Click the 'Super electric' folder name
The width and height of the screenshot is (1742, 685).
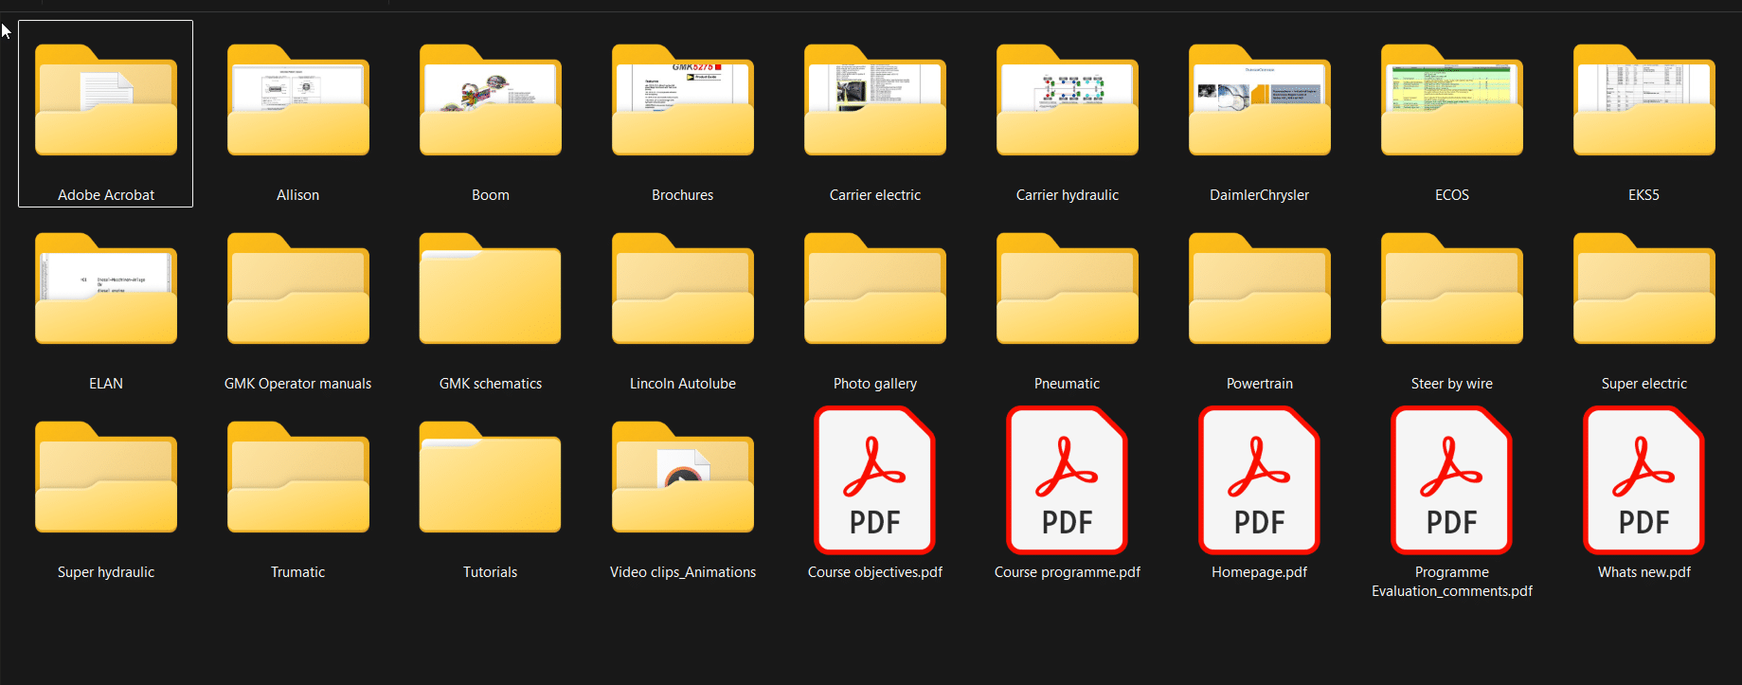click(1644, 384)
